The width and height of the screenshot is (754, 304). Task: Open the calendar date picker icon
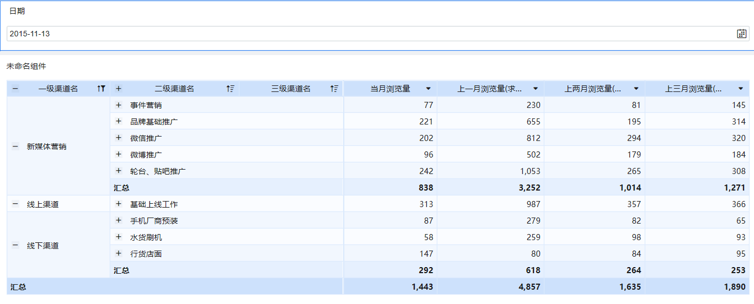pyautogui.click(x=741, y=34)
